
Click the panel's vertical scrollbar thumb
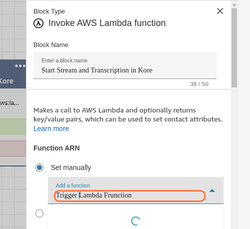click(234, 47)
